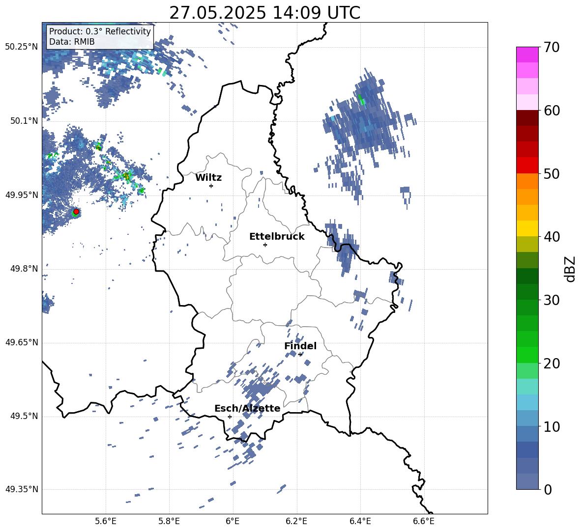The height and width of the screenshot is (531, 582).
Task: Pick the yellow colorbar segment at 40
Action: (527, 228)
